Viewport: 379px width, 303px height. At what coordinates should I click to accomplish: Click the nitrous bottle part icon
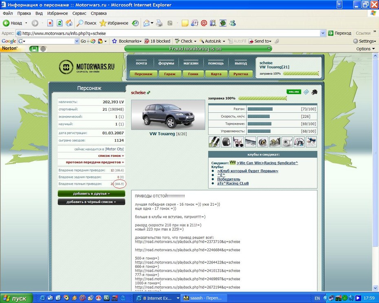(311, 142)
